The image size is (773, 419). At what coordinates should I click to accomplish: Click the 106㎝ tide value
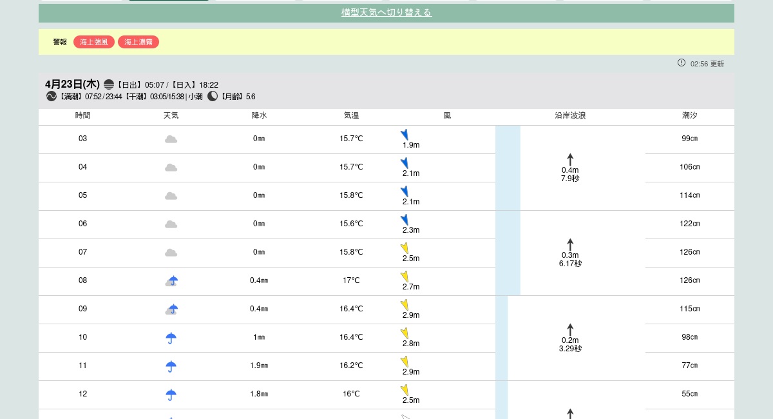coord(690,167)
